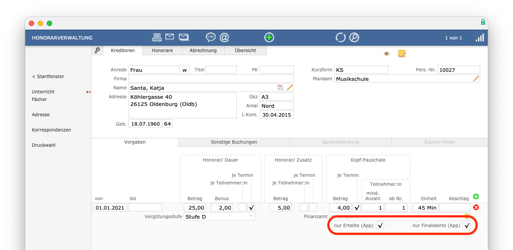Viewport: 513px width, 250px height.
Task: Click the Pers.-Nr. field 10027
Action: [x=459, y=70]
